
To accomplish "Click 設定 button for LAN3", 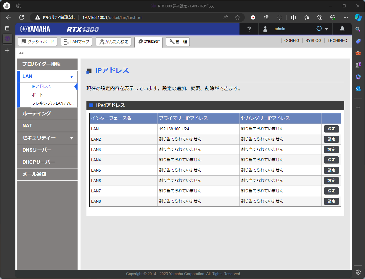I will click(331, 150).
